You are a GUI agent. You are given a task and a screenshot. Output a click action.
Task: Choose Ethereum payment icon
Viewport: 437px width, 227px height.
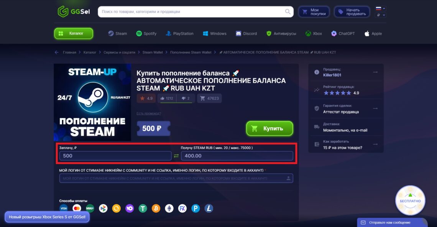coord(169,208)
